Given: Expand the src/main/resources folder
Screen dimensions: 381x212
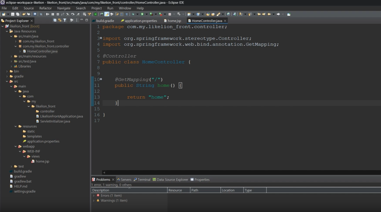Looking at the screenshot, I should coord(11,56).
